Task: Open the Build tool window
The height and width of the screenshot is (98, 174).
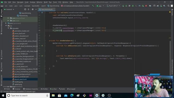Action: pos(62,89)
